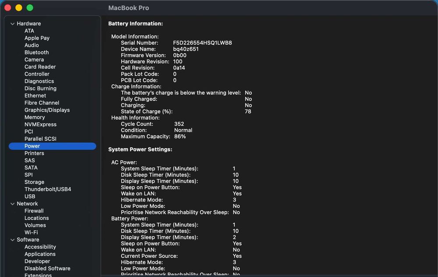This screenshot has height=277, width=438.
Task: Open the Apple Pay section
Action: [37, 38]
